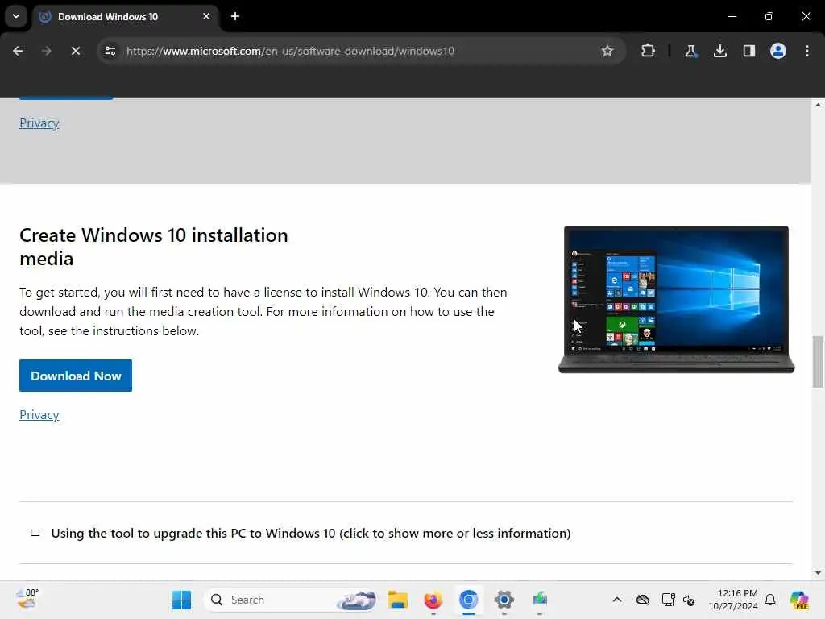Click the microsoft.com address bar URL
The height and width of the screenshot is (619, 825).
290,51
